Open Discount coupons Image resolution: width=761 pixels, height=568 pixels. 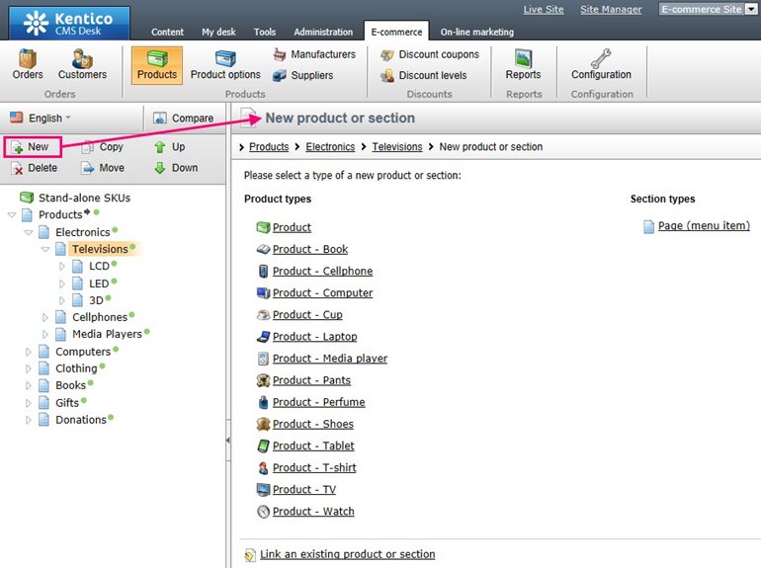pos(430,54)
